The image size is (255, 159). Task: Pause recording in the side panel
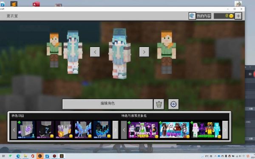[x=250, y=74]
